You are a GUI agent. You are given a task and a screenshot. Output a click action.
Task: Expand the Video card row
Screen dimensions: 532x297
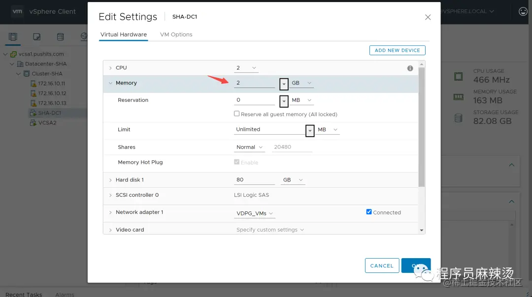pos(110,230)
